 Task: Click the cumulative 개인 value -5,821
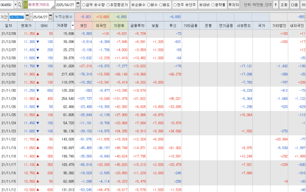86,17
